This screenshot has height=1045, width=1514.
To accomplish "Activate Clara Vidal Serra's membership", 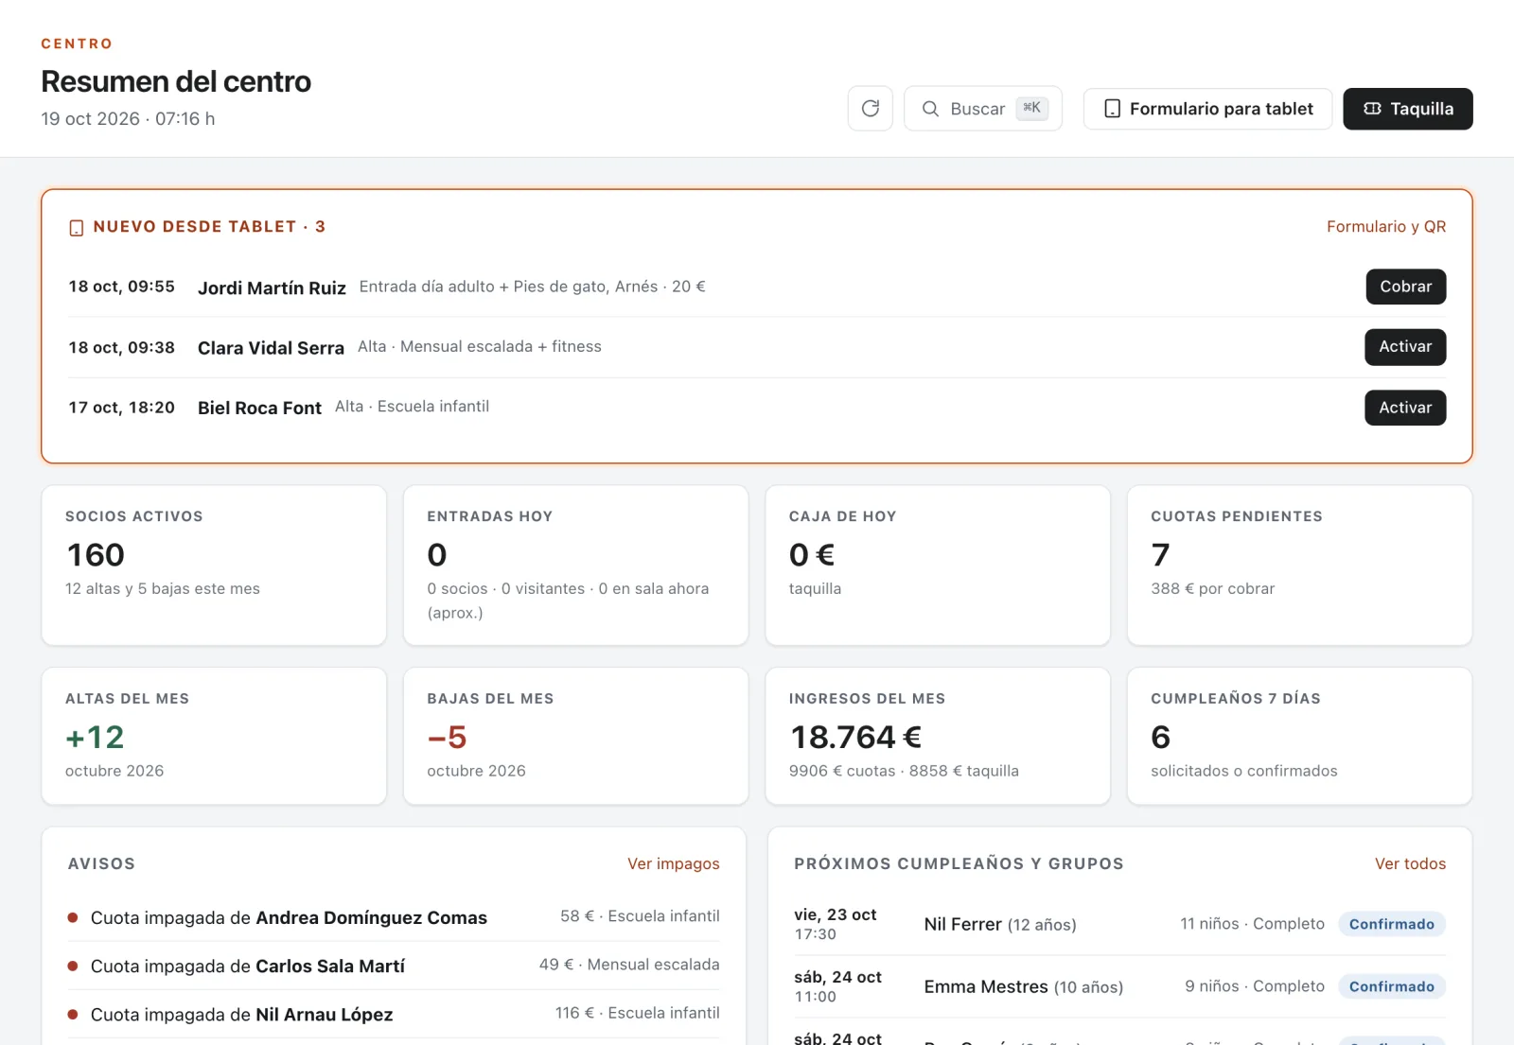I will point(1405,347).
